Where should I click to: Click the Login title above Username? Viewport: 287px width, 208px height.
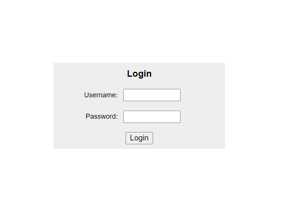[x=139, y=74]
